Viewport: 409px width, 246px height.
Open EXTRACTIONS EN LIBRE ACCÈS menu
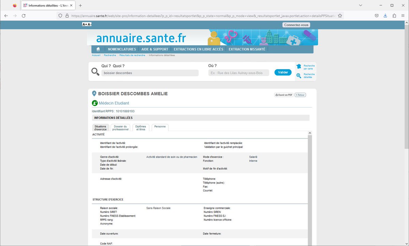[198, 49]
